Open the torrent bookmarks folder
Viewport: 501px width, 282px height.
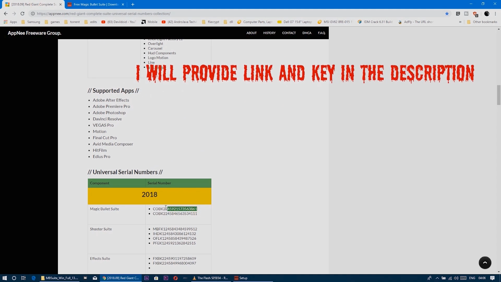click(x=72, y=22)
